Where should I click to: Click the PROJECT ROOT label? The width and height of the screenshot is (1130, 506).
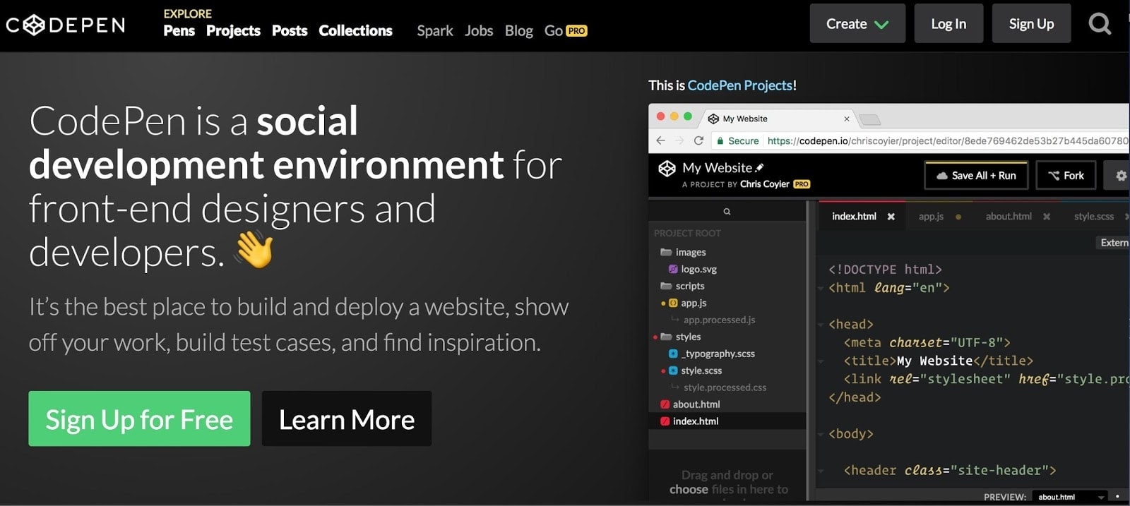(x=687, y=233)
